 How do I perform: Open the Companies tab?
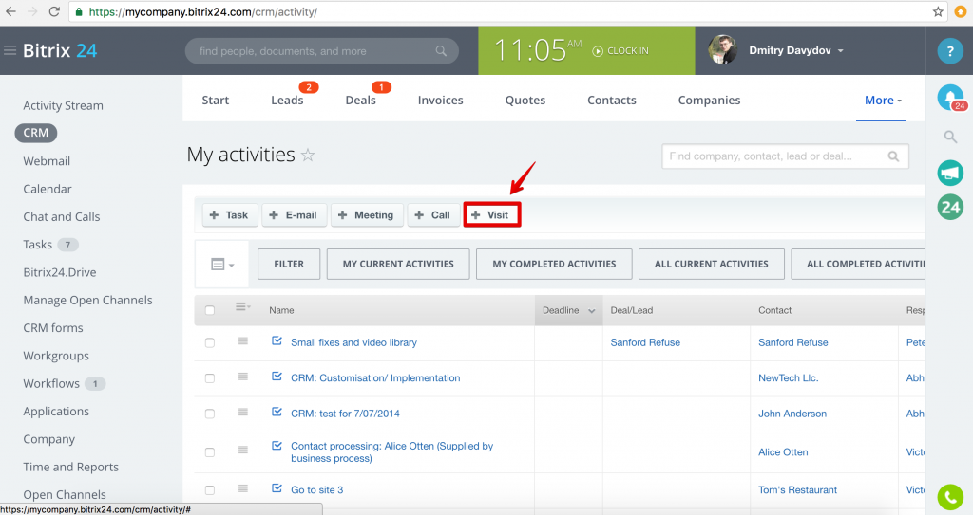coord(709,101)
